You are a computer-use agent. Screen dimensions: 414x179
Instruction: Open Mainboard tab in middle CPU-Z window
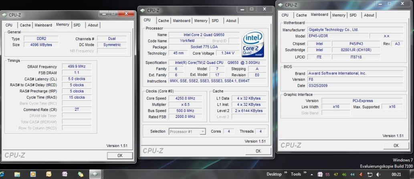(x=182, y=20)
